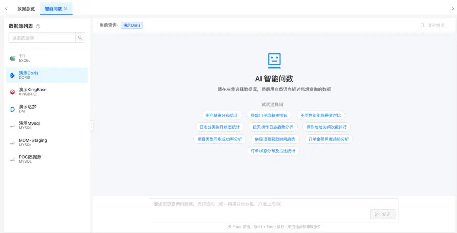Switch to the 数据总览 tab
The width and height of the screenshot is (457, 233).
26,9
